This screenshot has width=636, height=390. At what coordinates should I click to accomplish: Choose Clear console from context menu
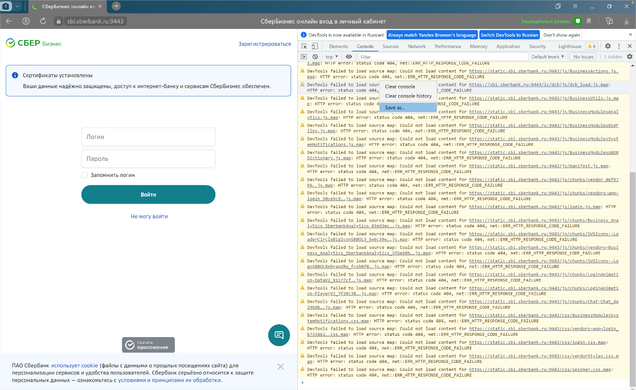pos(408,87)
